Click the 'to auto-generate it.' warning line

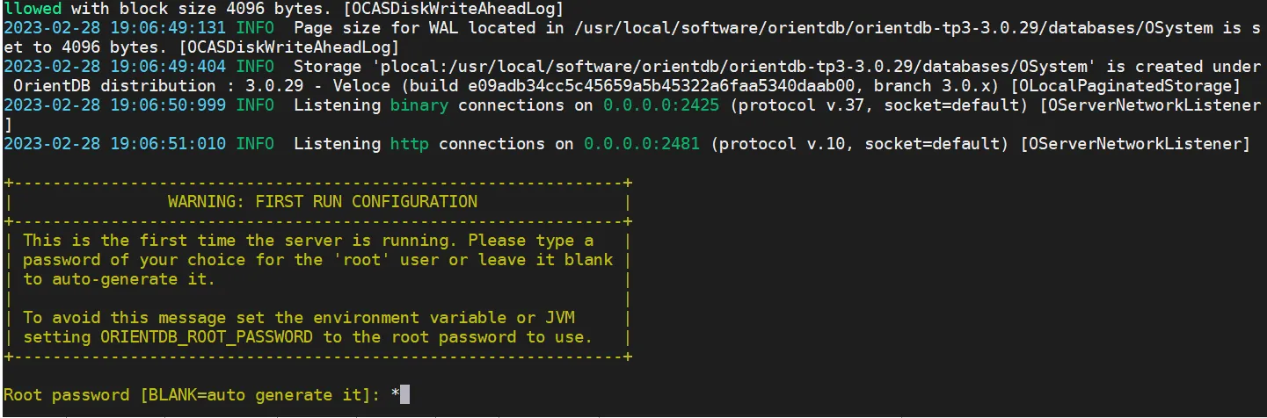pyautogui.click(x=120, y=279)
